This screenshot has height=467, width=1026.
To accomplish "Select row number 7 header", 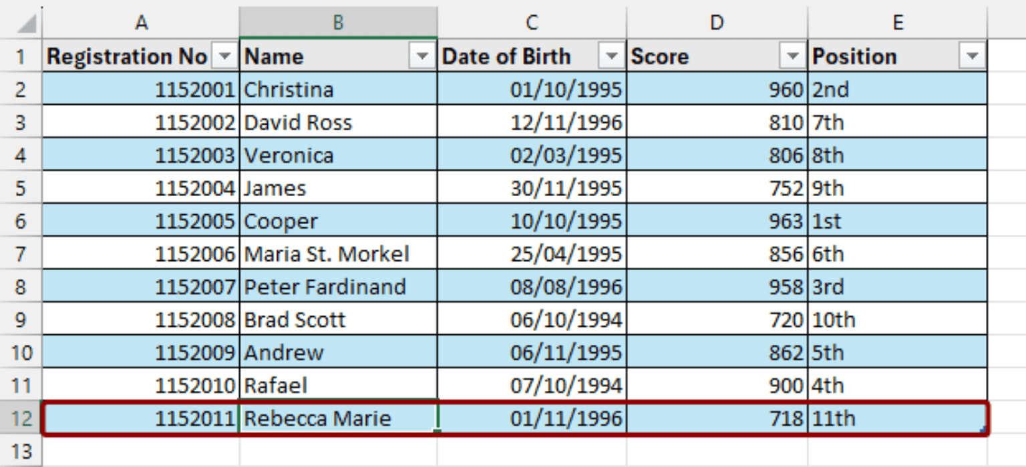I will tap(21, 254).
